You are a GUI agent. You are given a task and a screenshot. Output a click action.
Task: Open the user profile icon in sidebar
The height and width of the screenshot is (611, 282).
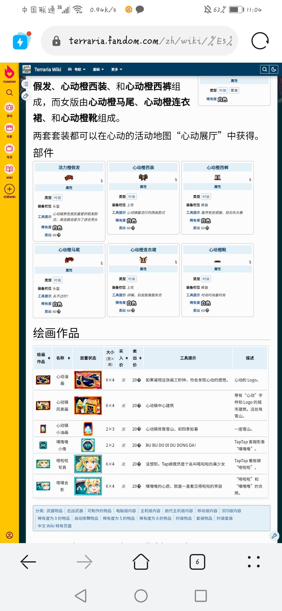(x=9, y=535)
